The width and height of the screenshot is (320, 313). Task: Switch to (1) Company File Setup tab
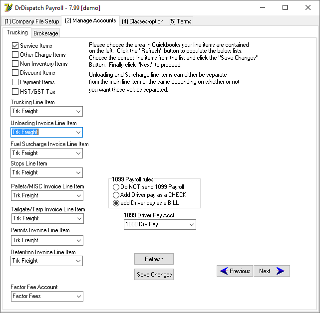click(x=31, y=21)
